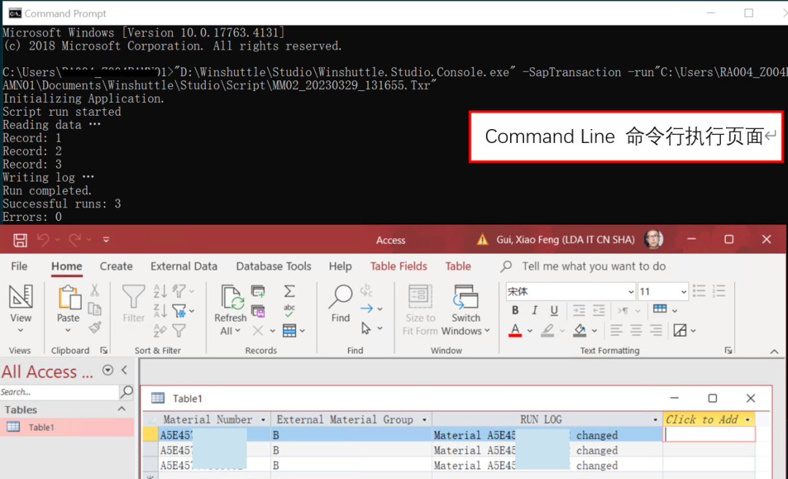Click the Cut scissors icon

tap(94, 290)
